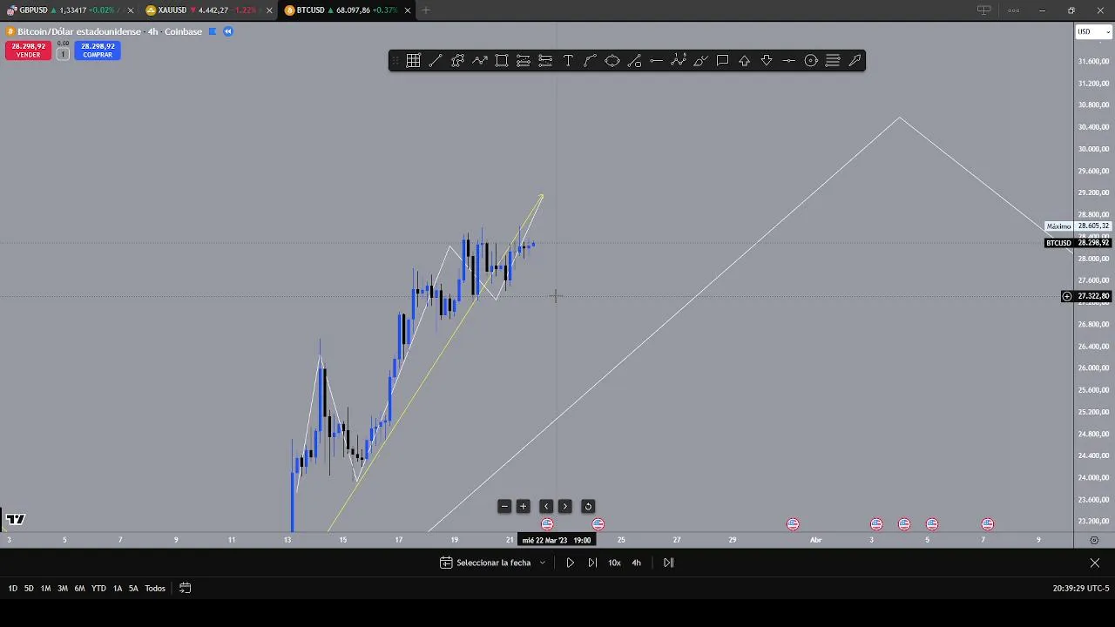Viewport: 1115px width, 627px height.
Task: Select the Todos time range
Action: click(x=155, y=589)
